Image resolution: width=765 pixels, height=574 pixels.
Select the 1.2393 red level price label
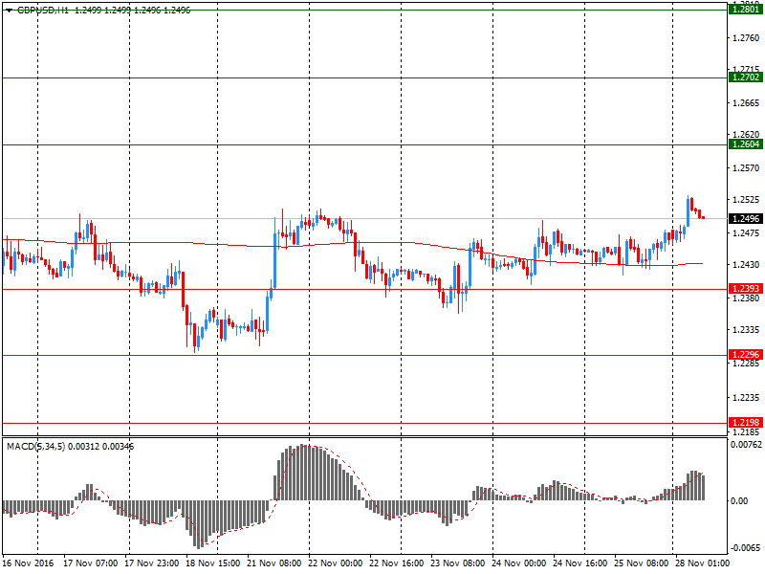click(x=746, y=289)
